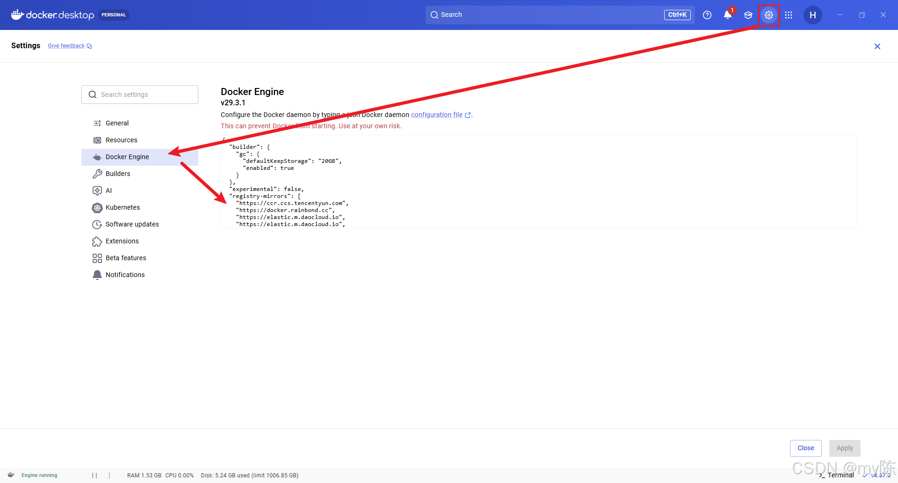The width and height of the screenshot is (898, 483).
Task: Open the engine three-dot options menu
Action: (x=109, y=475)
